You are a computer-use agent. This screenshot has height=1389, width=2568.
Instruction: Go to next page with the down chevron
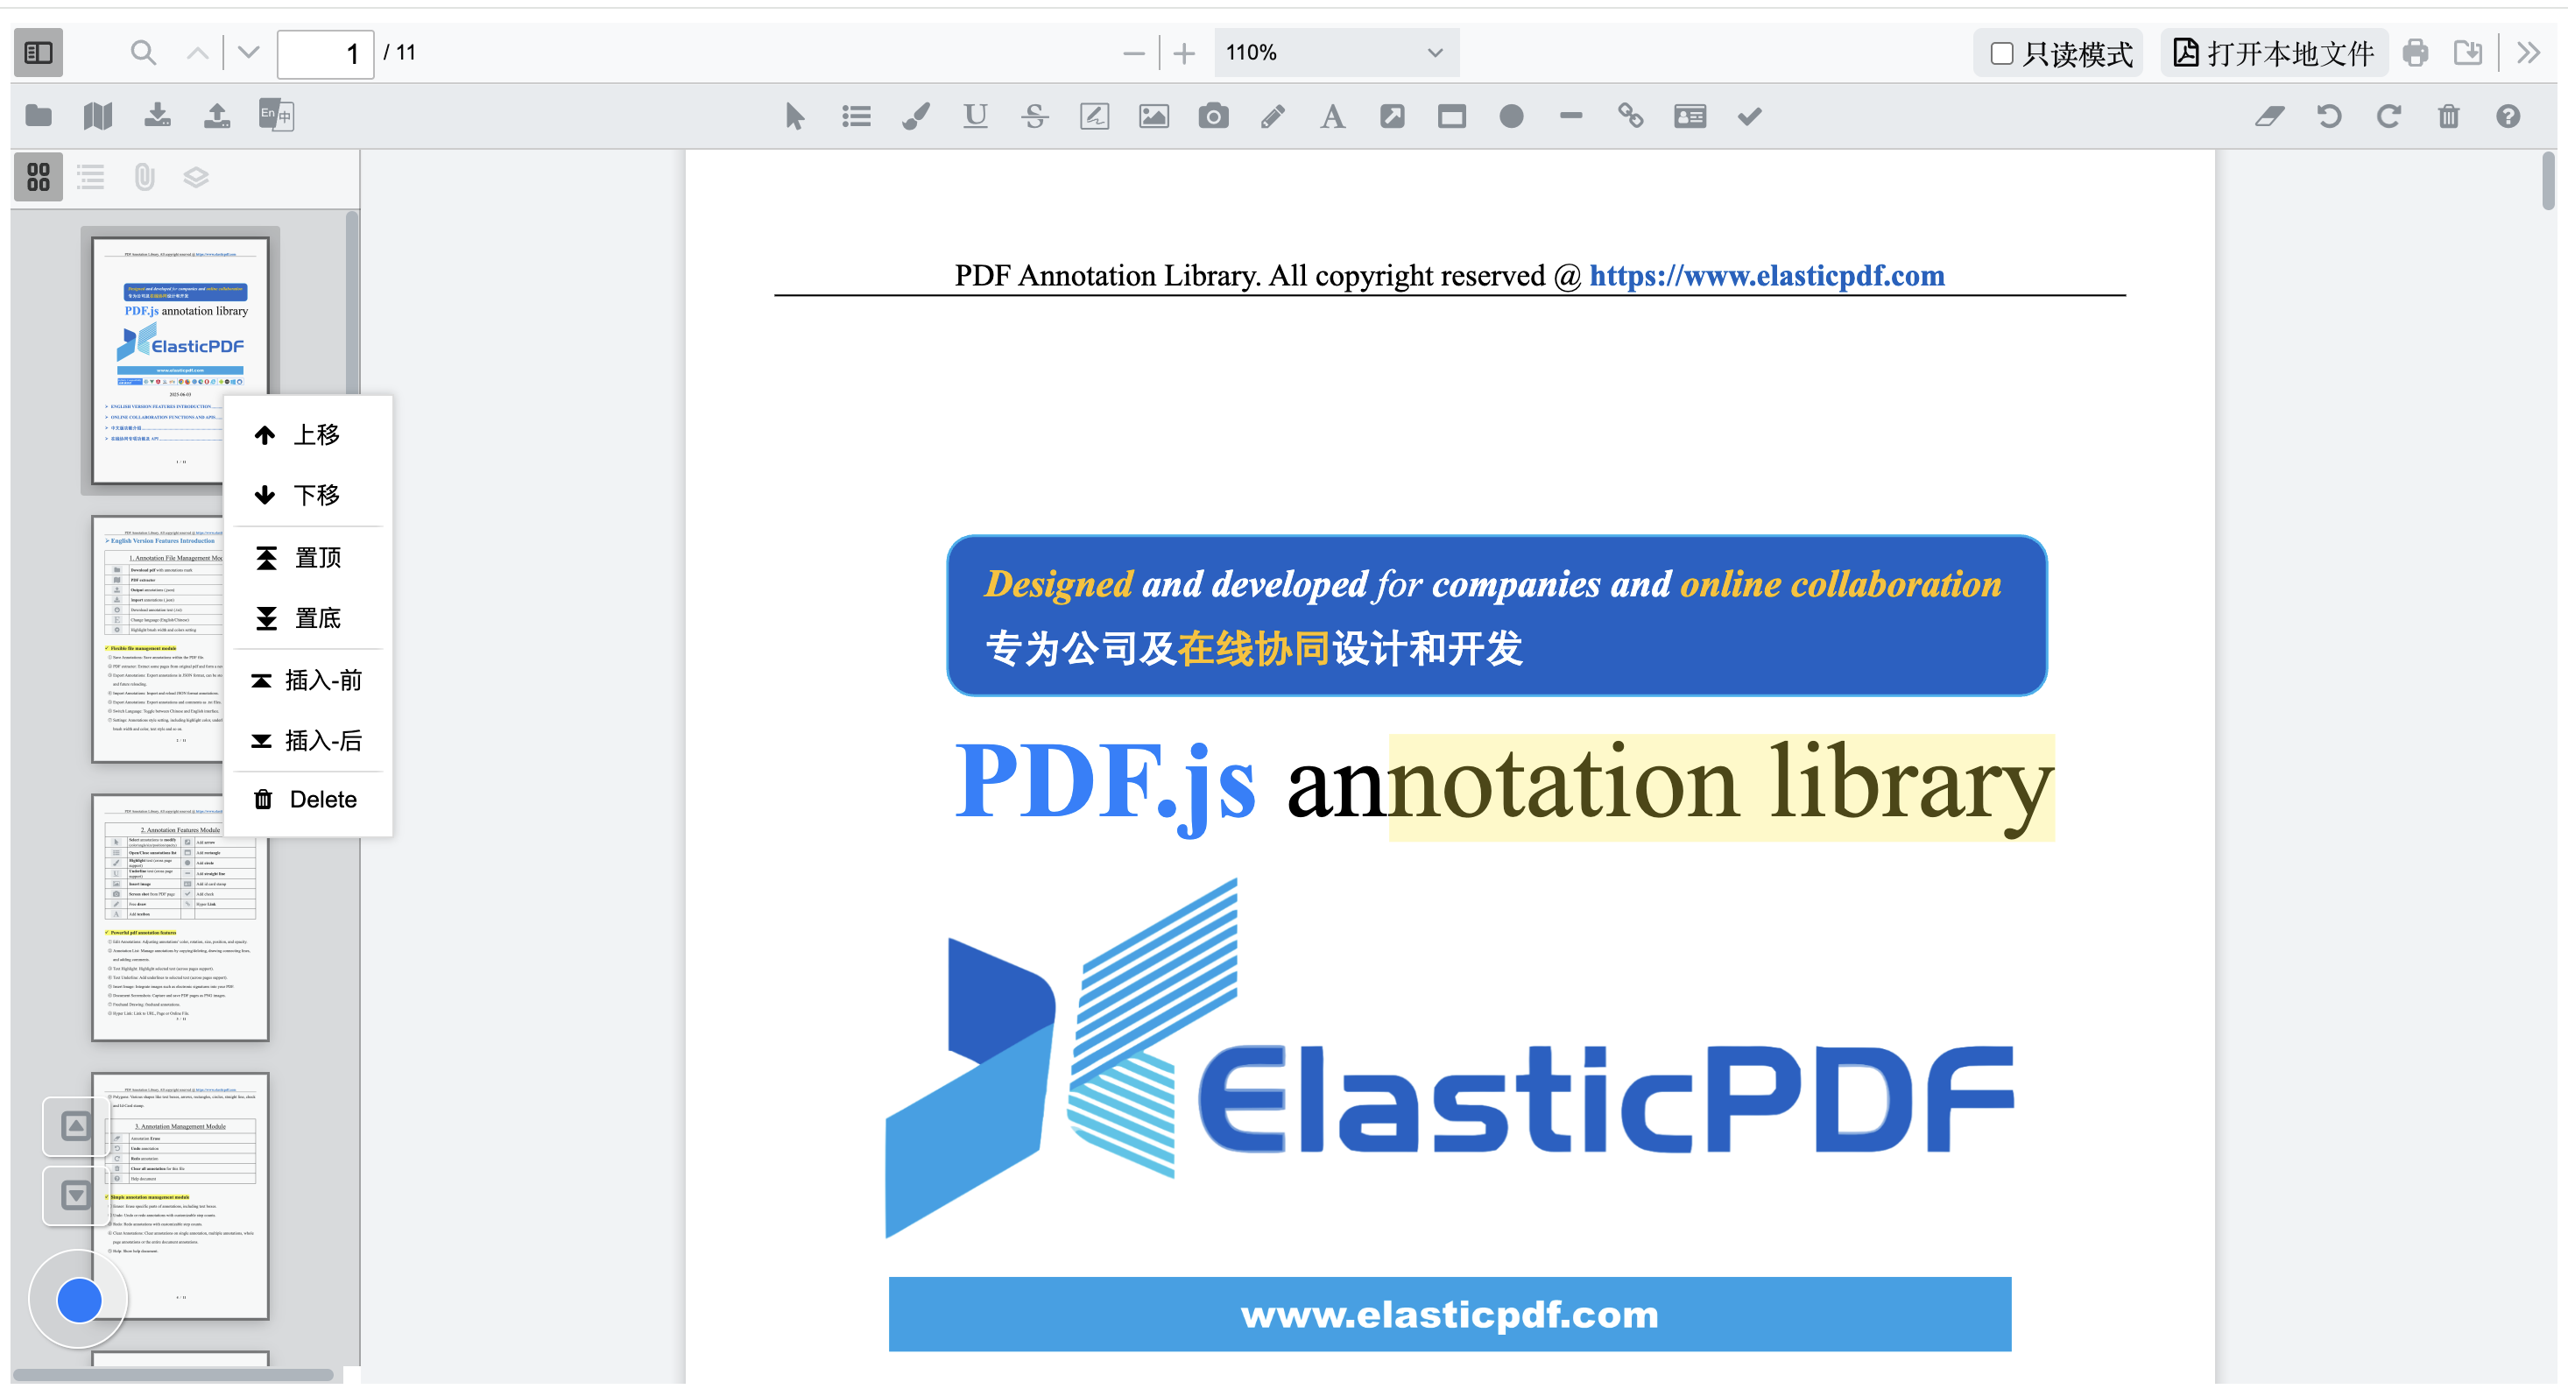point(248,52)
